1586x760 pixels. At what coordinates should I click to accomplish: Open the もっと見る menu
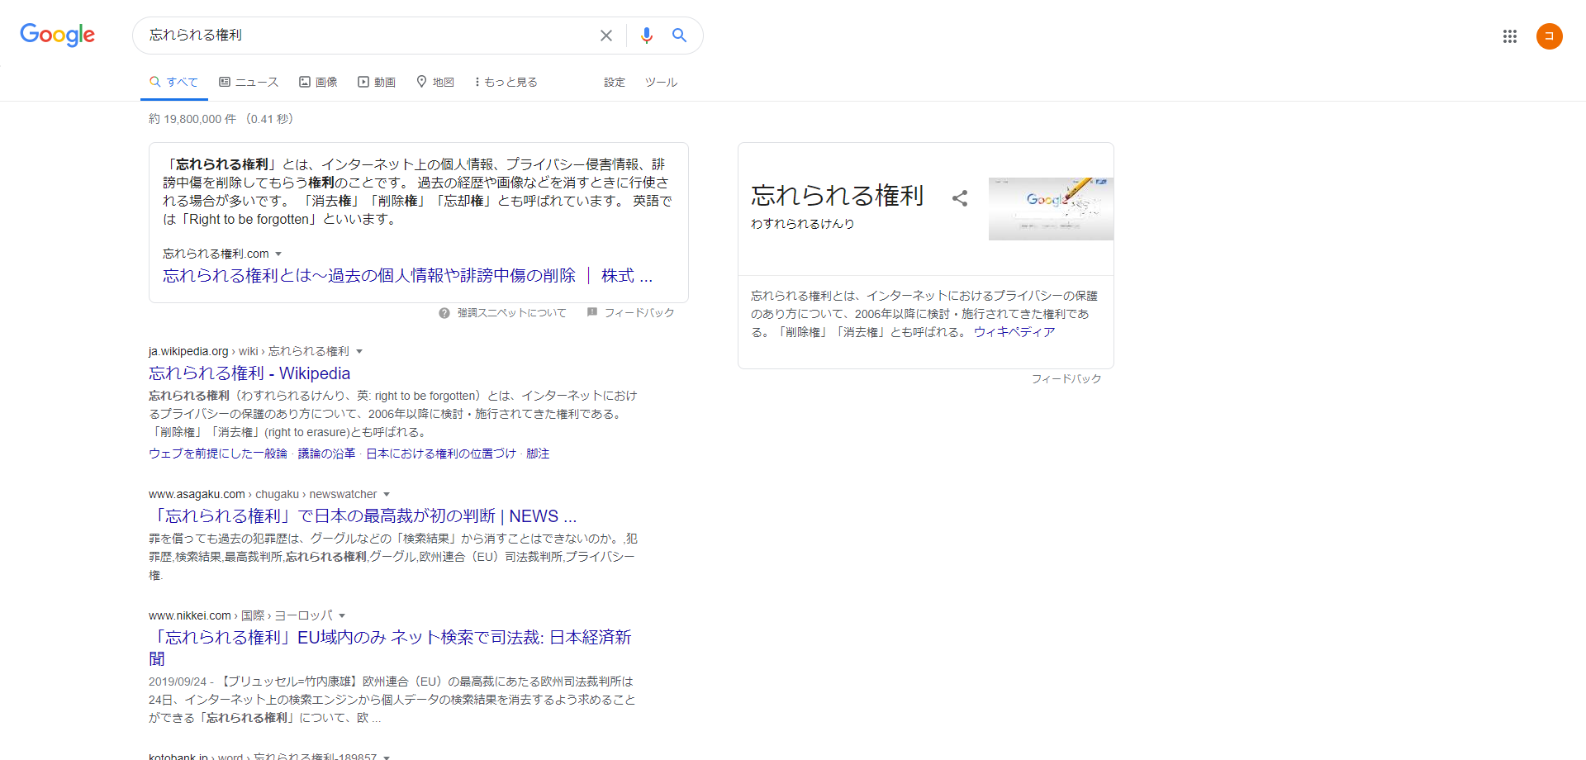pos(506,82)
